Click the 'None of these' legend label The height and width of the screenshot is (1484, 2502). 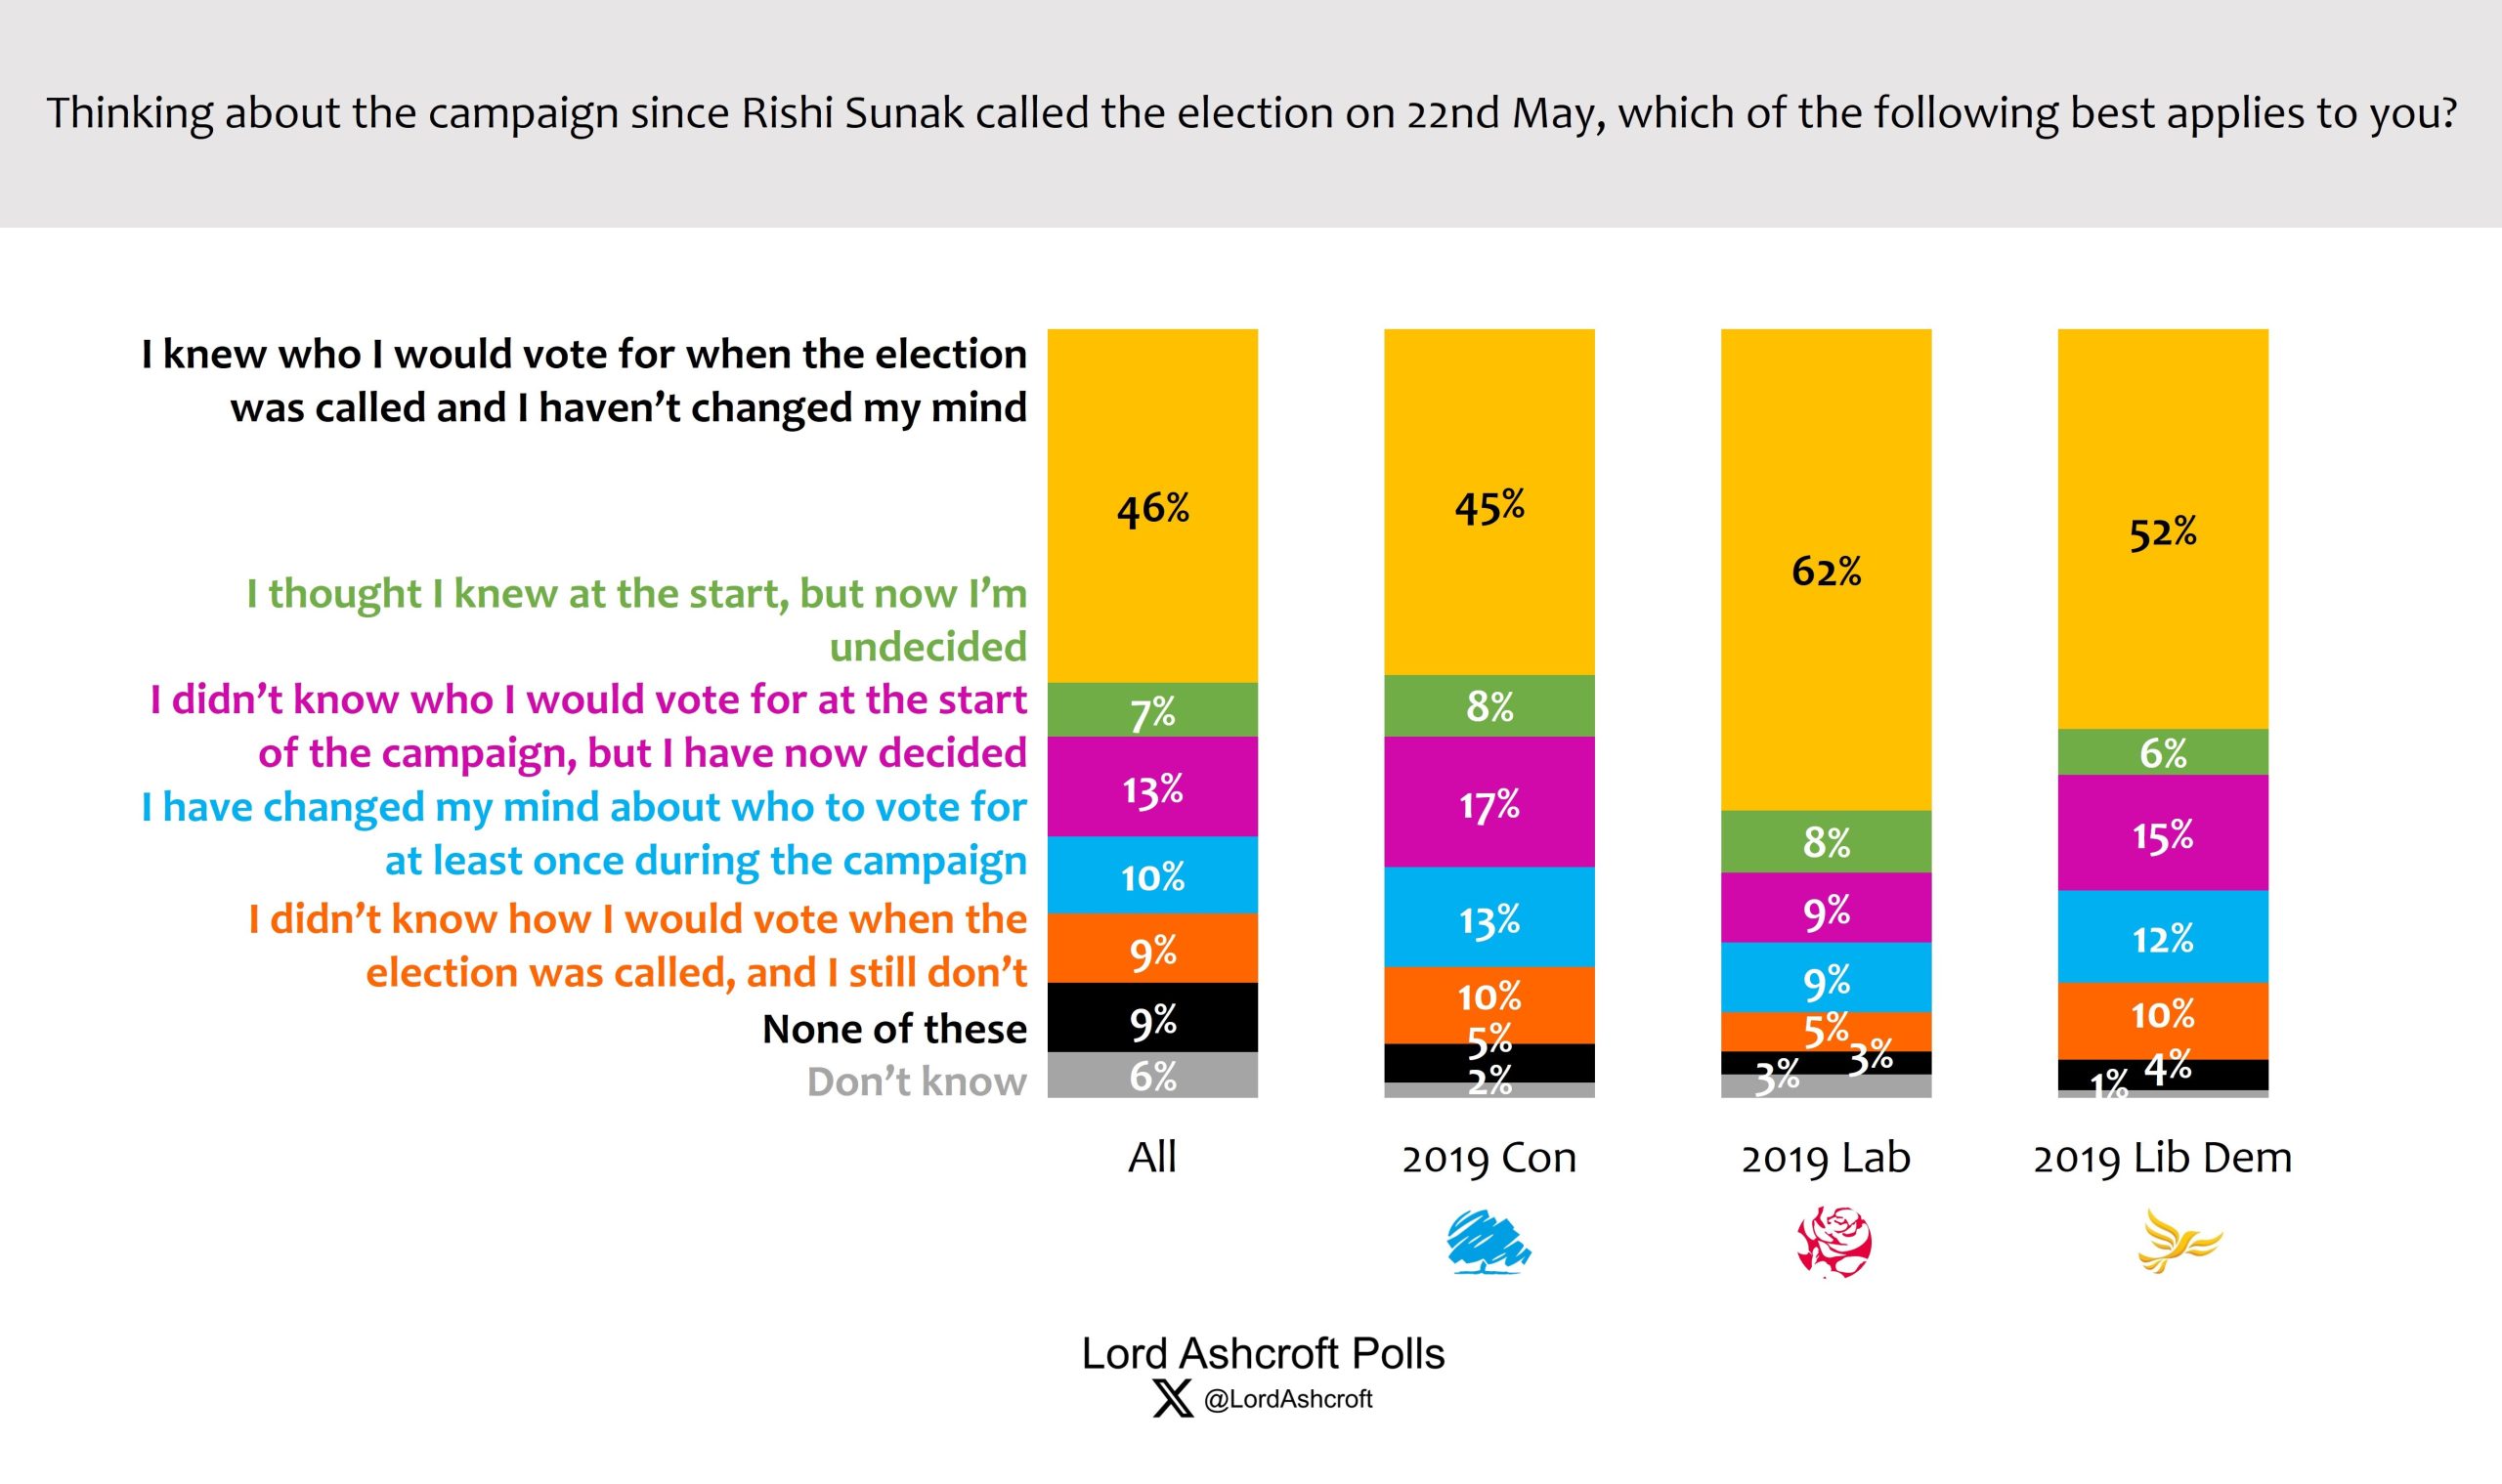click(x=893, y=1029)
